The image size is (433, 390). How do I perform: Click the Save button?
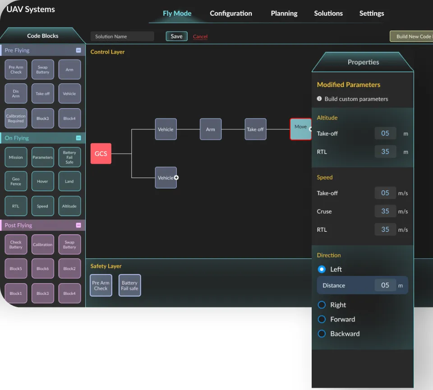176,36
